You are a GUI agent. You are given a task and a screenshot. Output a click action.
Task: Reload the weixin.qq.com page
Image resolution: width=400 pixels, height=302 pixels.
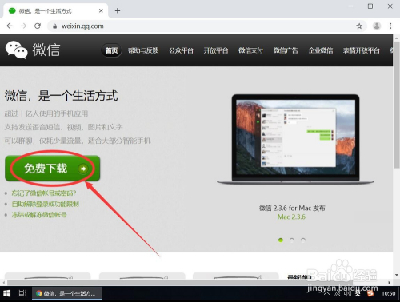click(x=38, y=26)
